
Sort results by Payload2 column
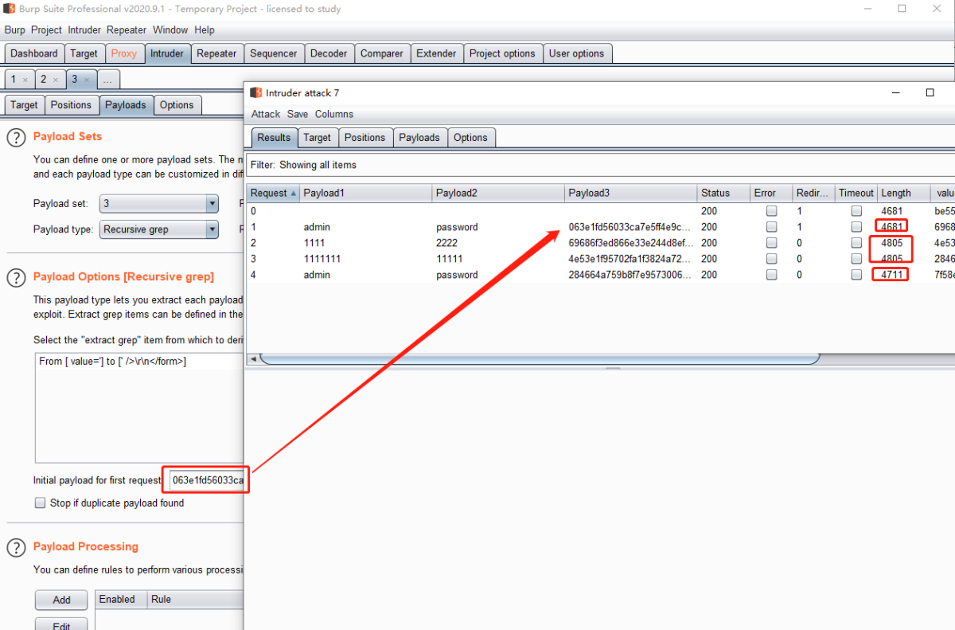coord(498,193)
